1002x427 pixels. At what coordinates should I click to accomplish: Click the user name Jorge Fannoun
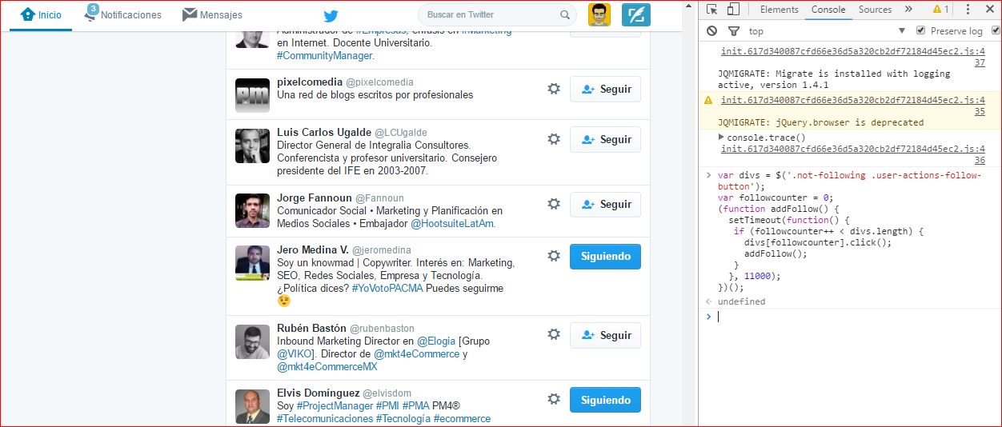tap(314, 198)
